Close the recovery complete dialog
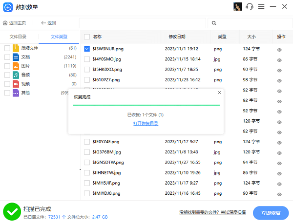The width and height of the screenshot is (293, 224). [219, 93]
